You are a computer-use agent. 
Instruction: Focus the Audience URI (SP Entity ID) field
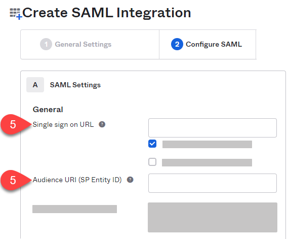(x=213, y=183)
